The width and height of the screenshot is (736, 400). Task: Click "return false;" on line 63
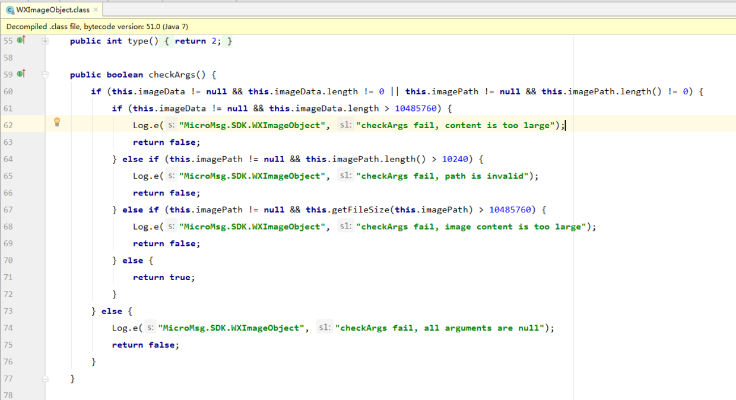coord(167,142)
